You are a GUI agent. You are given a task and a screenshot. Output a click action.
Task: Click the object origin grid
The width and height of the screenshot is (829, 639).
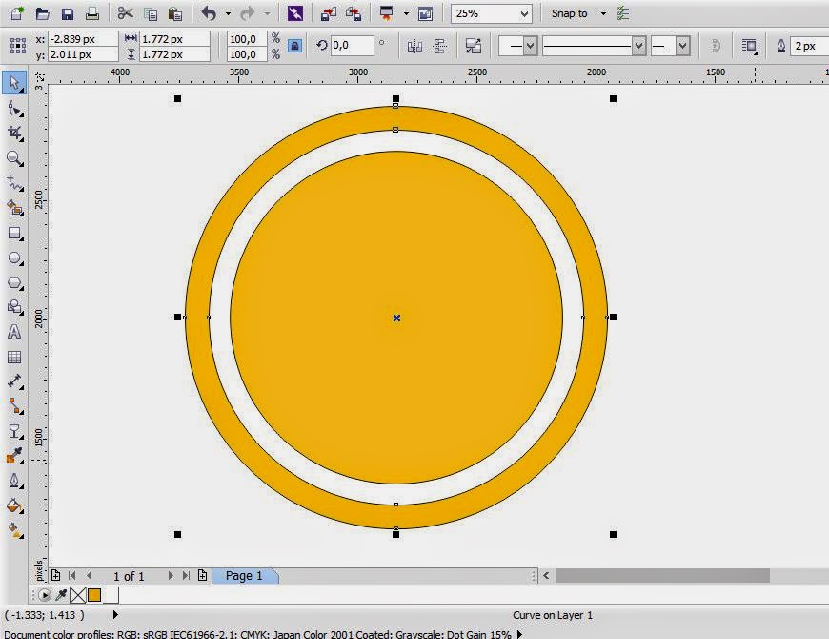pos(18,46)
